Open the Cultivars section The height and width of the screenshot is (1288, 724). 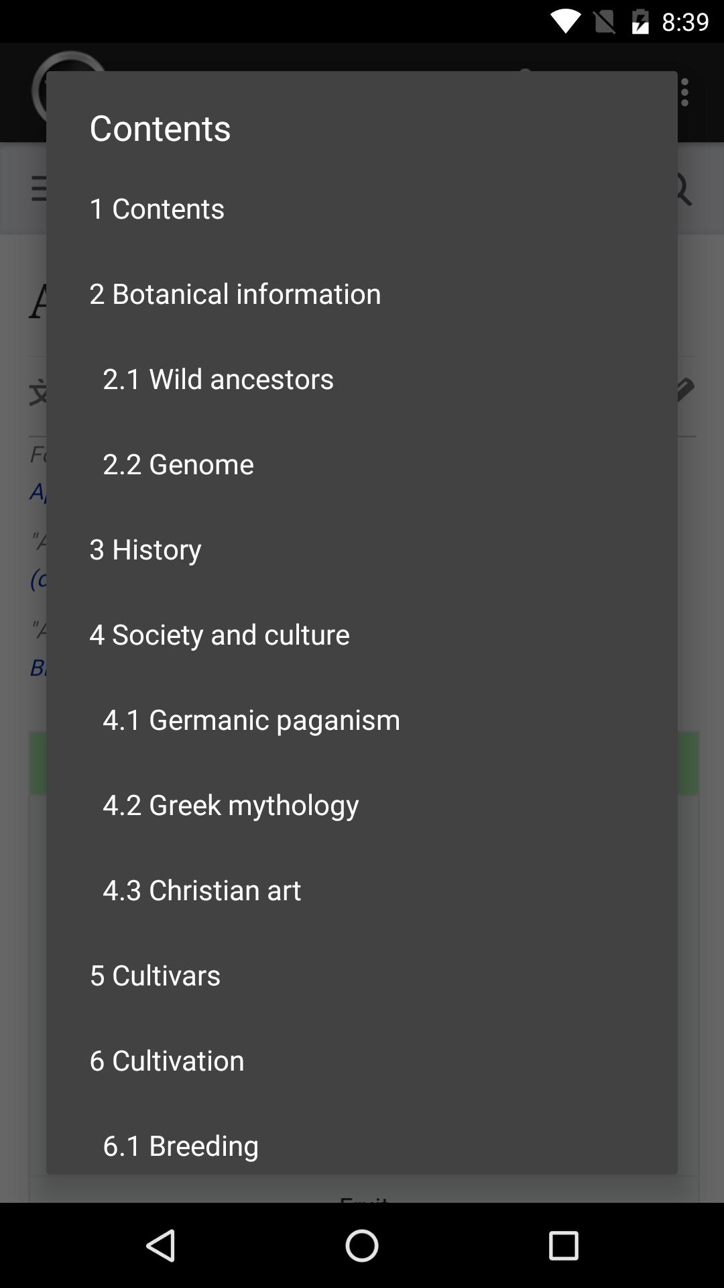pyautogui.click(x=155, y=975)
